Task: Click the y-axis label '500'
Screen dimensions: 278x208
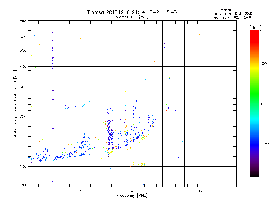Action: click(23, 50)
